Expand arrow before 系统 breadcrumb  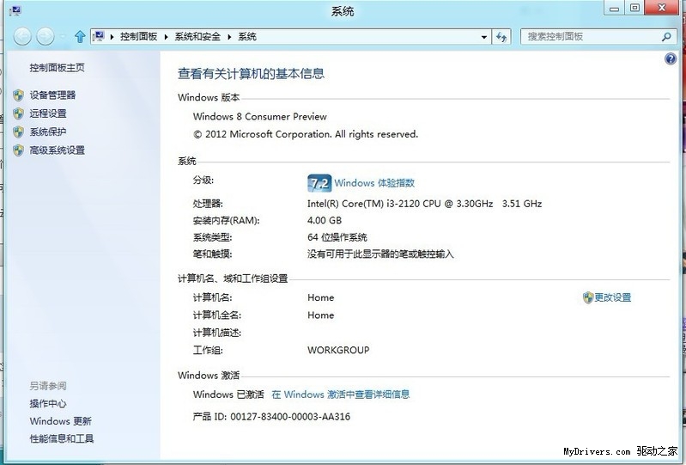click(229, 37)
